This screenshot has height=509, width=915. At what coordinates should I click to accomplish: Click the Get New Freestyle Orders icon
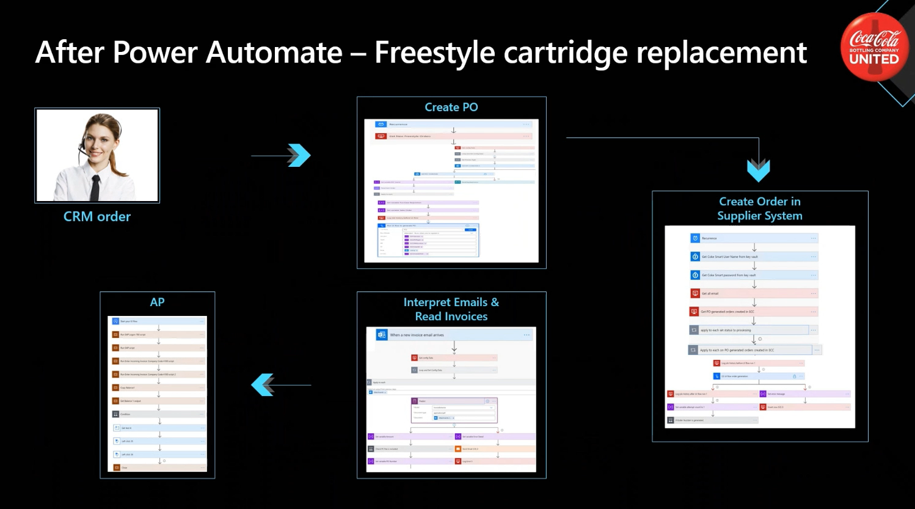click(381, 136)
